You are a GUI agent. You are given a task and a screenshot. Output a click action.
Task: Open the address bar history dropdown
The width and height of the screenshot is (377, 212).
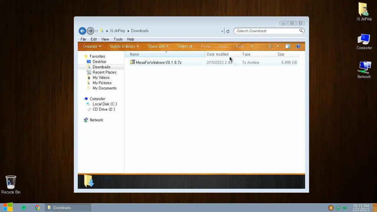[222, 31]
